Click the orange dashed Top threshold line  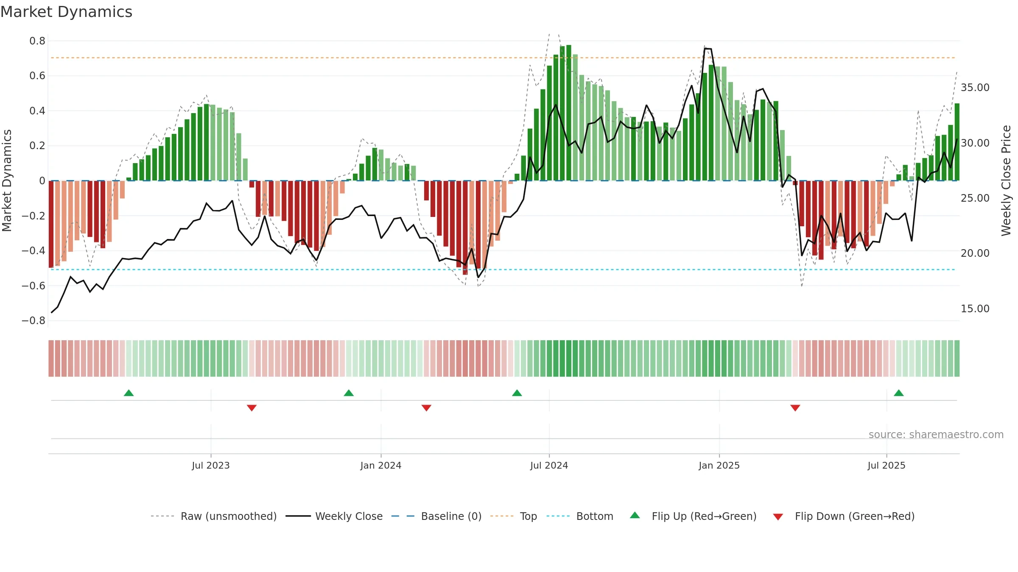[503, 58]
